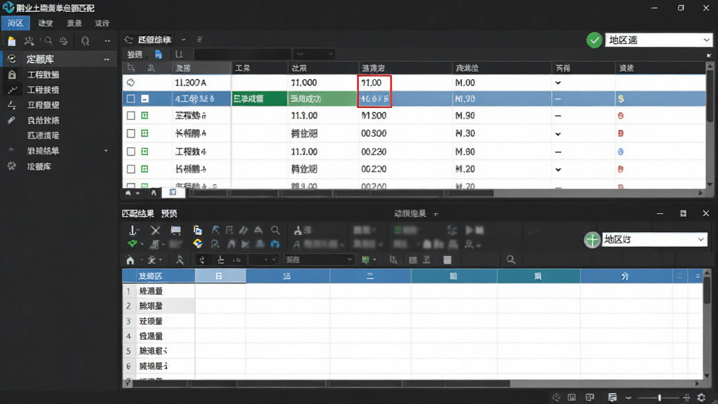Click the red status icon in the 00500 row
The height and width of the screenshot is (404, 718).
coord(621,134)
